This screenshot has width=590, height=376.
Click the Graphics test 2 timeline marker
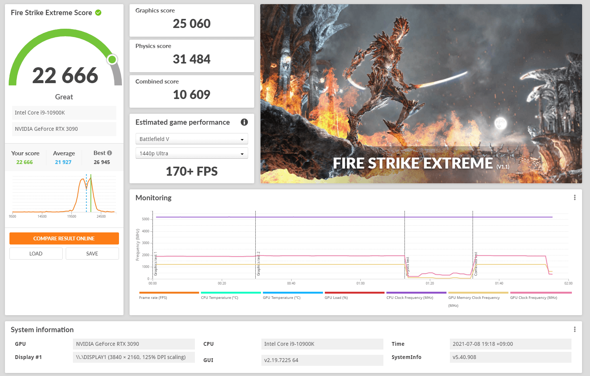tap(258, 263)
